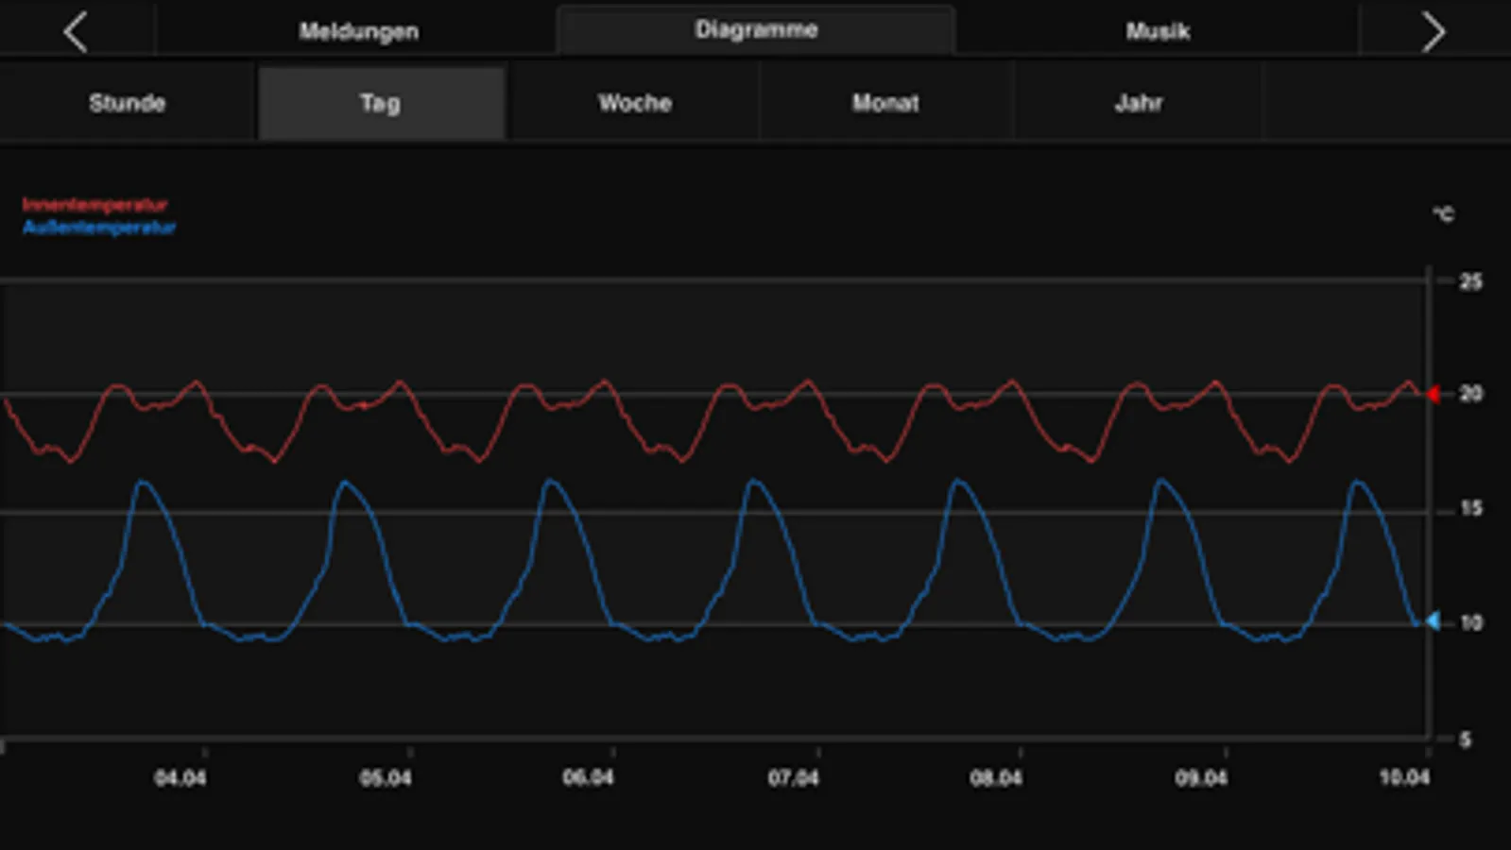
Task: Click the 15 axis value
Action: (x=1470, y=508)
